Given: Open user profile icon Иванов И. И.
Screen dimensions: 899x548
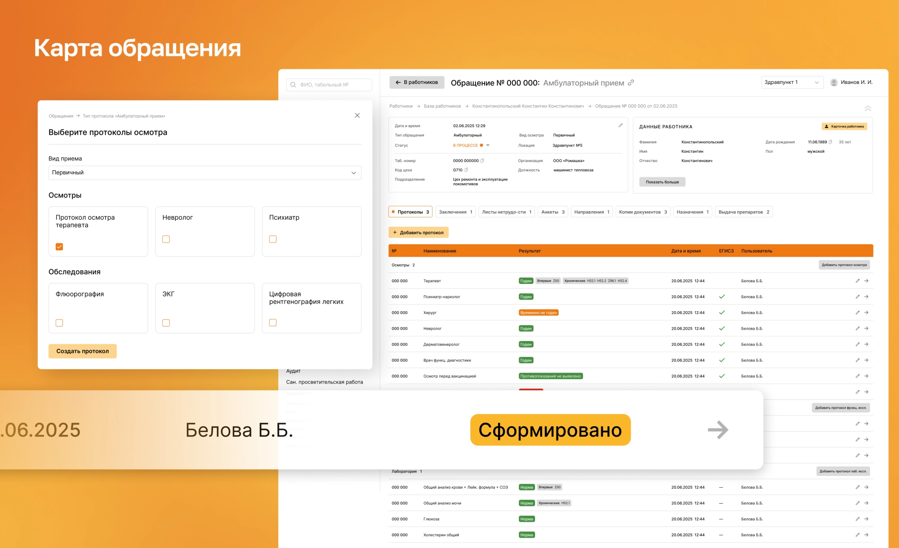Looking at the screenshot, I should pyautogui.click(x=835, y=82).
